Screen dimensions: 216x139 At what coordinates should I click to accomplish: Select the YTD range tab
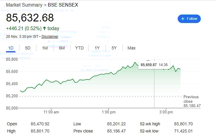[79, 48]
